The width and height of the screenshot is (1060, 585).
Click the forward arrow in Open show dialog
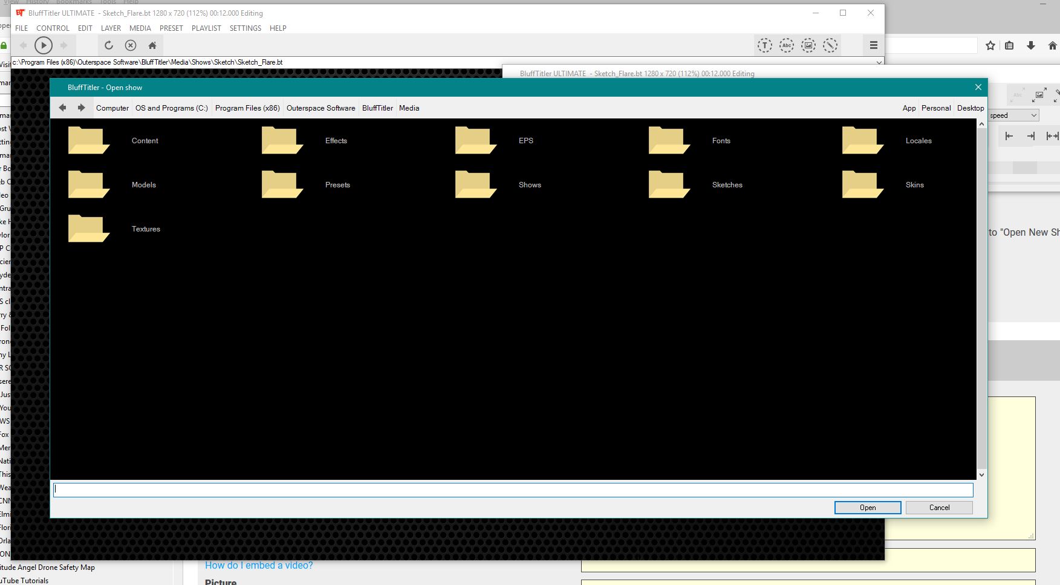coord(81,108)
